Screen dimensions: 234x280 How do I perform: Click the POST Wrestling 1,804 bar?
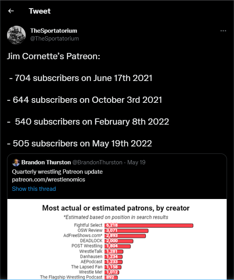point(118,246)
